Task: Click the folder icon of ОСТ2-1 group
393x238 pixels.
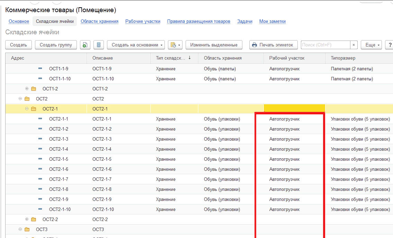Action: (34, 109)
